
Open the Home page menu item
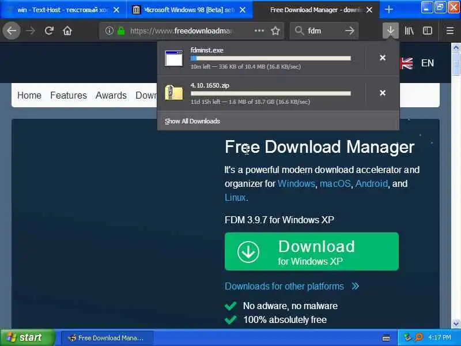click(x=29, y=95)
